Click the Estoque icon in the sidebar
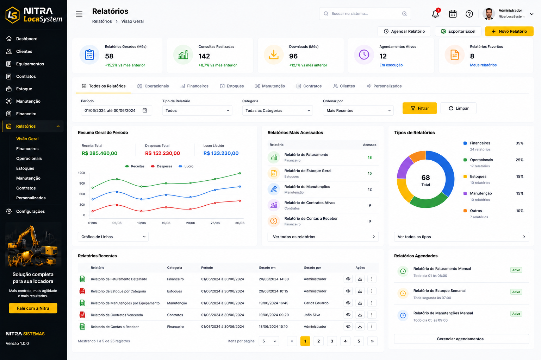Image resolution: width=541 pixels, height=360 pixels. 9,89
